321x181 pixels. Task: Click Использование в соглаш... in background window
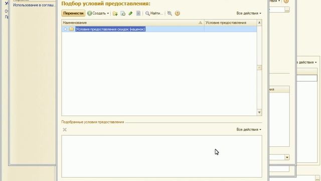[x=34, y=5]
